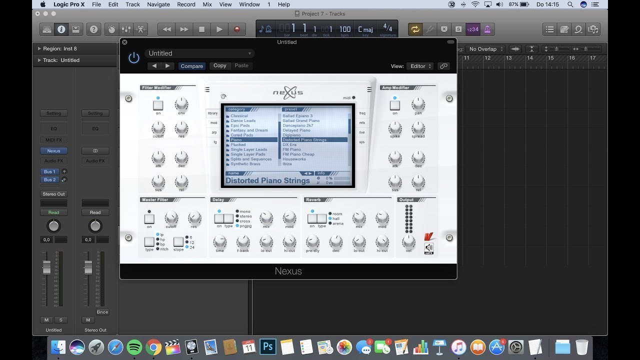Screen dimensions: 640x360
Task: Open Untitled preset dropdown in plugin header
Action: [199, 53]
